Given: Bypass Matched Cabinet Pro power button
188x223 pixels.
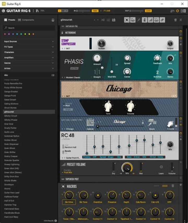Looking at the screenshot, I should point(181,119).
